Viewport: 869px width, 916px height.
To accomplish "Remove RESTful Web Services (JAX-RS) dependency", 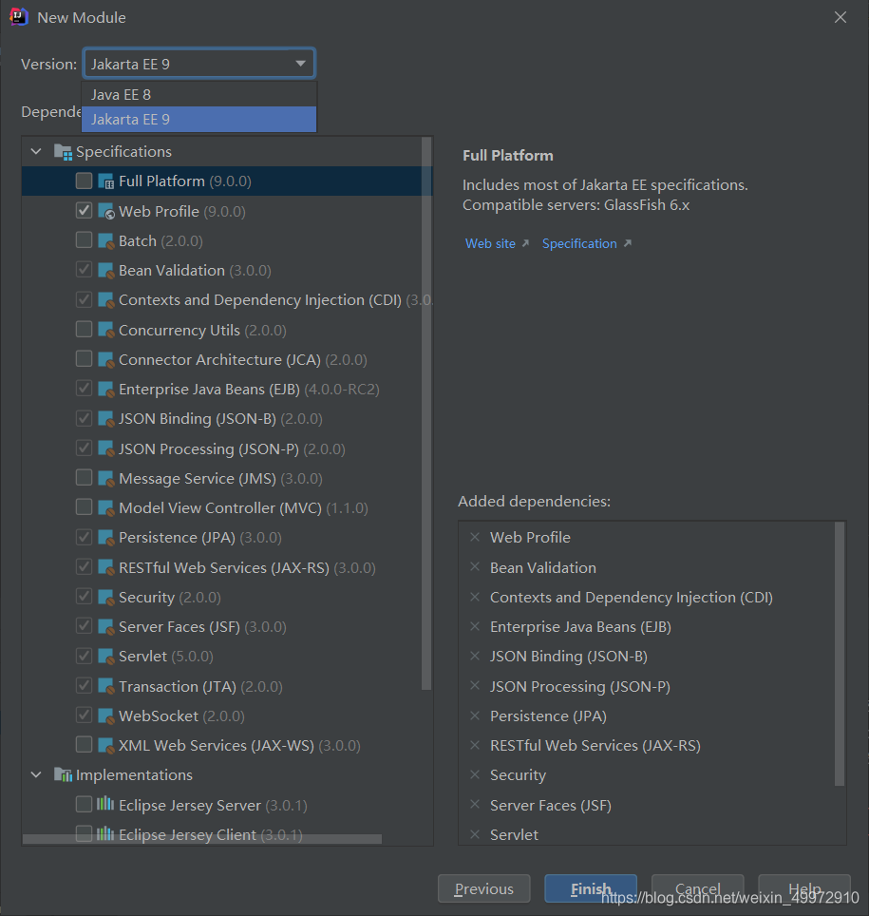I will tap(475, 745).
